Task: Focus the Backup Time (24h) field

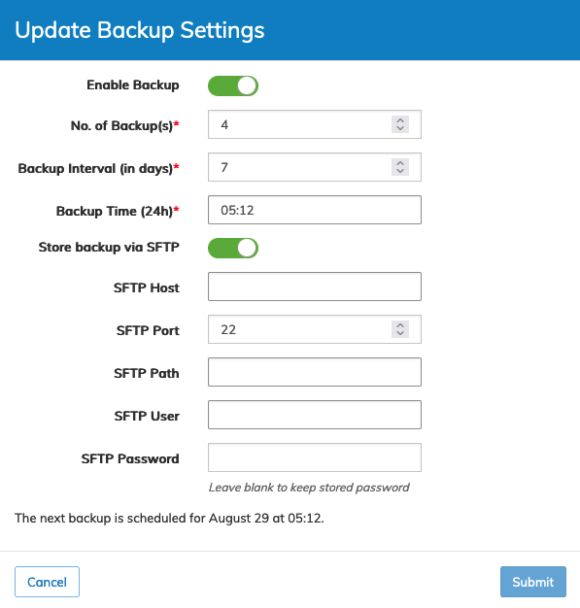Action: point(315,210)
